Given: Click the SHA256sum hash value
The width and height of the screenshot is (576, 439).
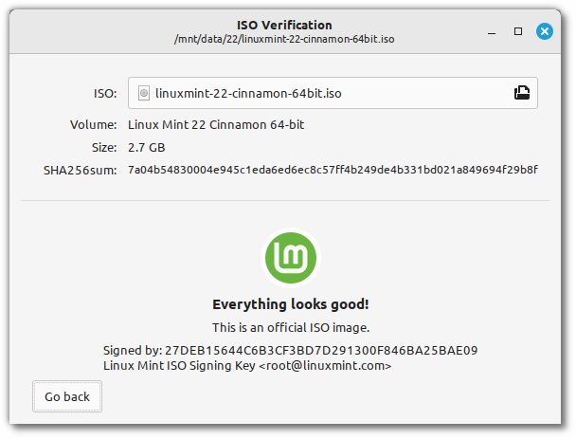Looking at the screenshot, I should (x=333, y=170).
